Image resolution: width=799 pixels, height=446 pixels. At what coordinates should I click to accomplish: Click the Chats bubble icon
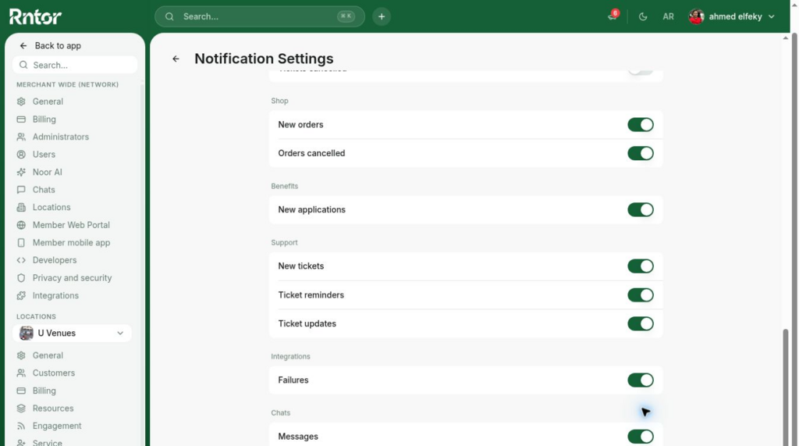tap(21, 189)
